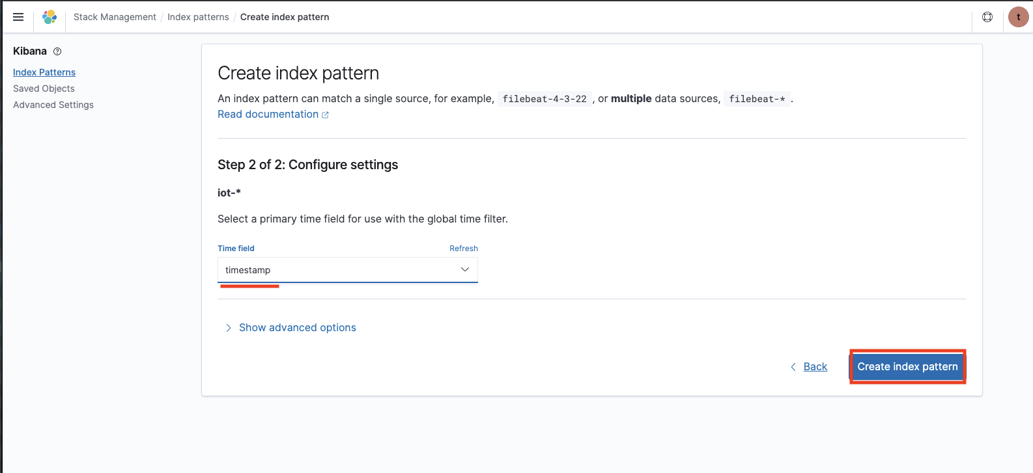Viewport: 1033px width, 473px height.
Task: Open the user avatar menu
Action: [x=1018, y=17]
